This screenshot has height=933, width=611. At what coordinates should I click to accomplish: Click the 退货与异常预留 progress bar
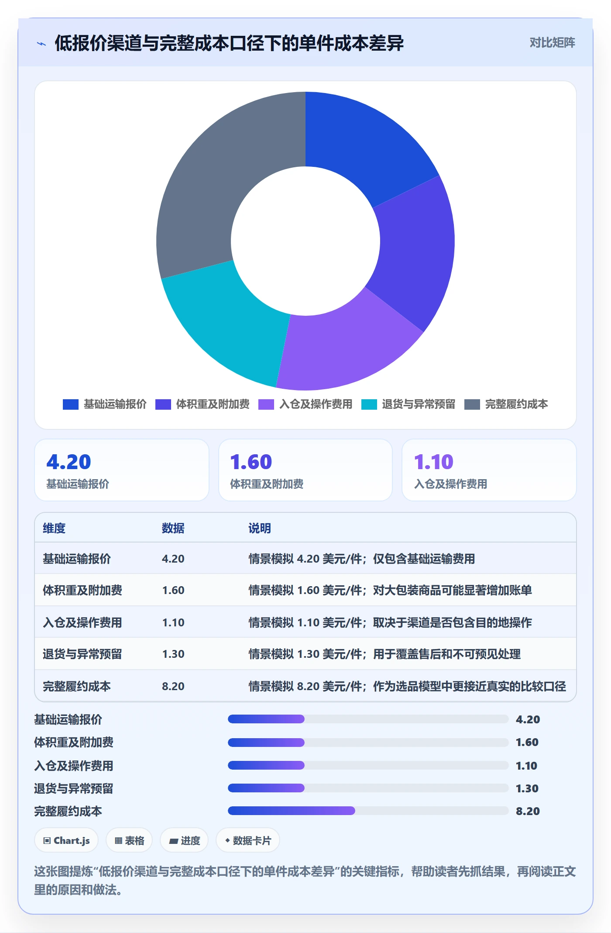coord(368,788)
